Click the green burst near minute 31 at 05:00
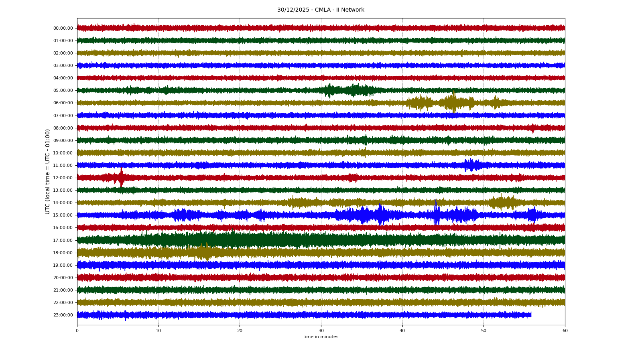The height and width of the screenshot is (361, 642). click(x=329, y=90)
